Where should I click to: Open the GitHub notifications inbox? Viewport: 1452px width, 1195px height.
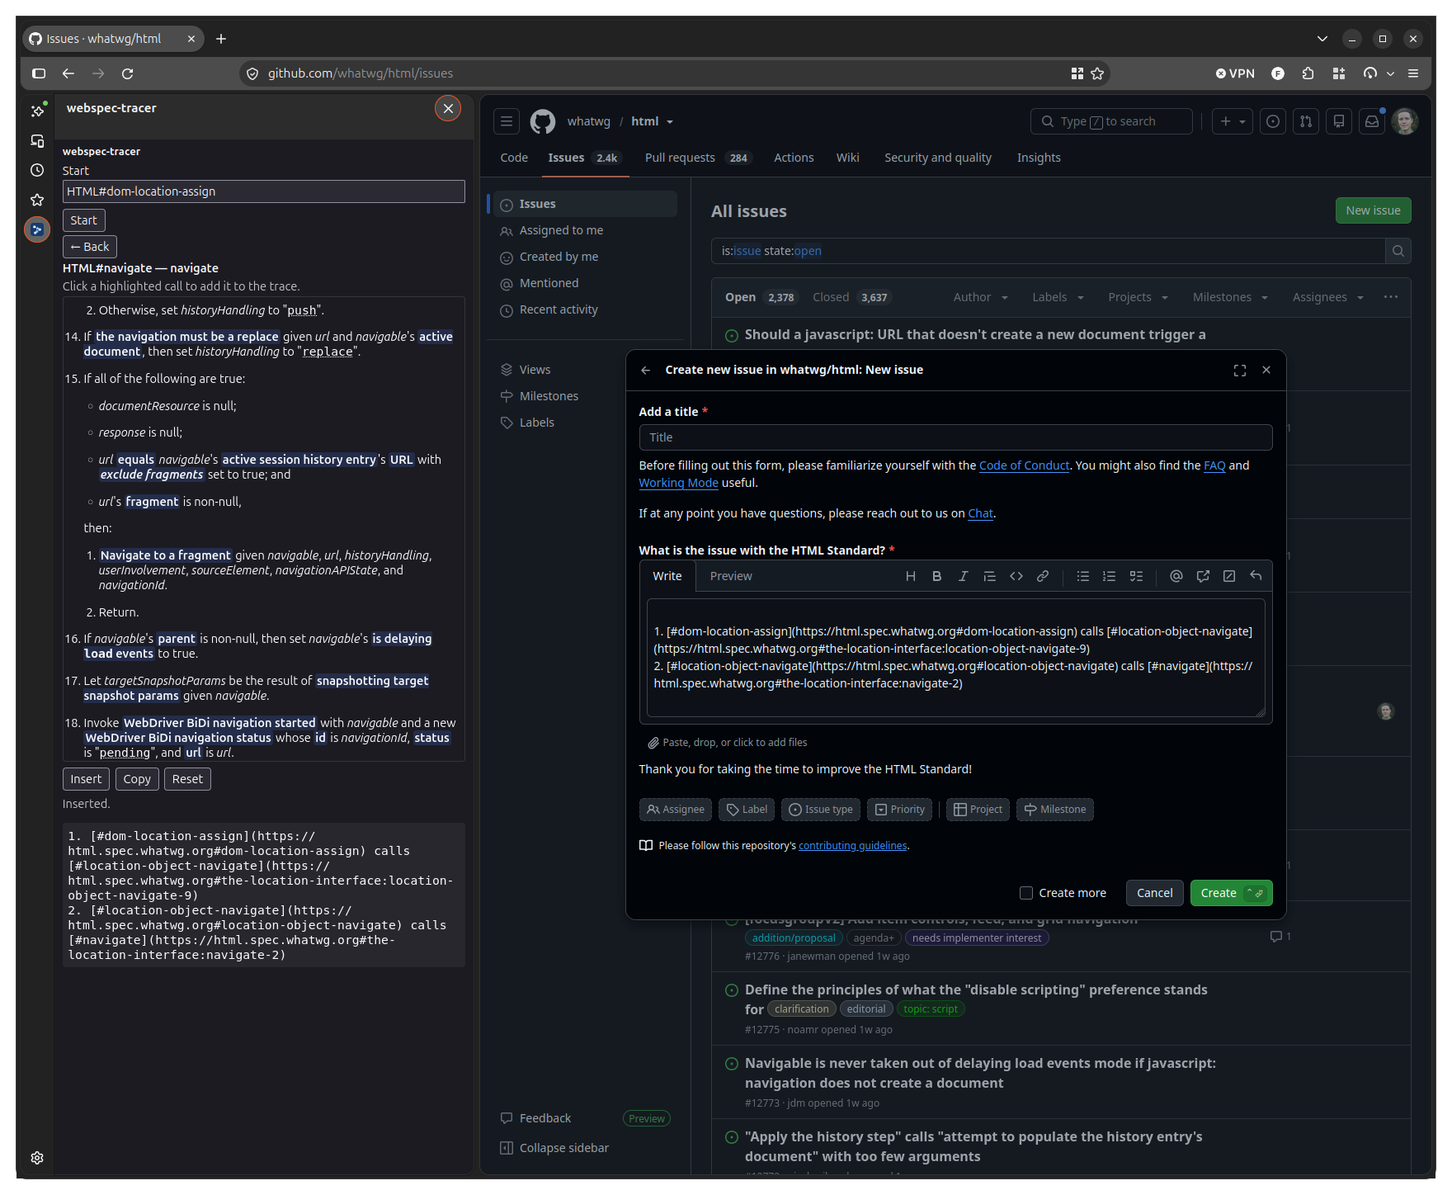pos(1372,121)
